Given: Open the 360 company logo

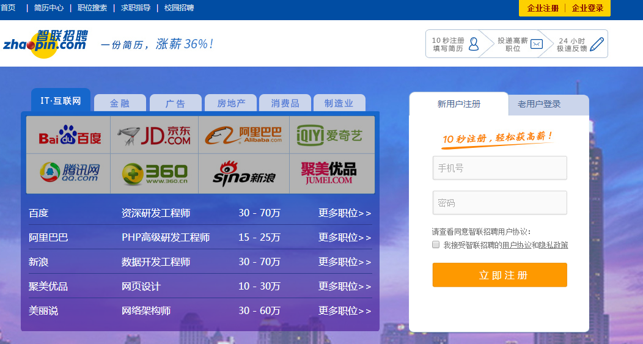Looking at the screenshot, I should pos(155,174).
